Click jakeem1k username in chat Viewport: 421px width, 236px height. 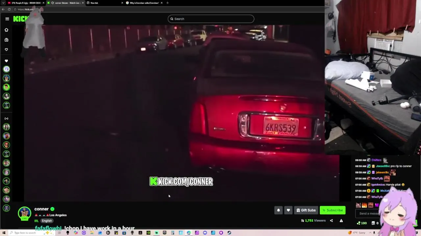(x=383, y=172)
